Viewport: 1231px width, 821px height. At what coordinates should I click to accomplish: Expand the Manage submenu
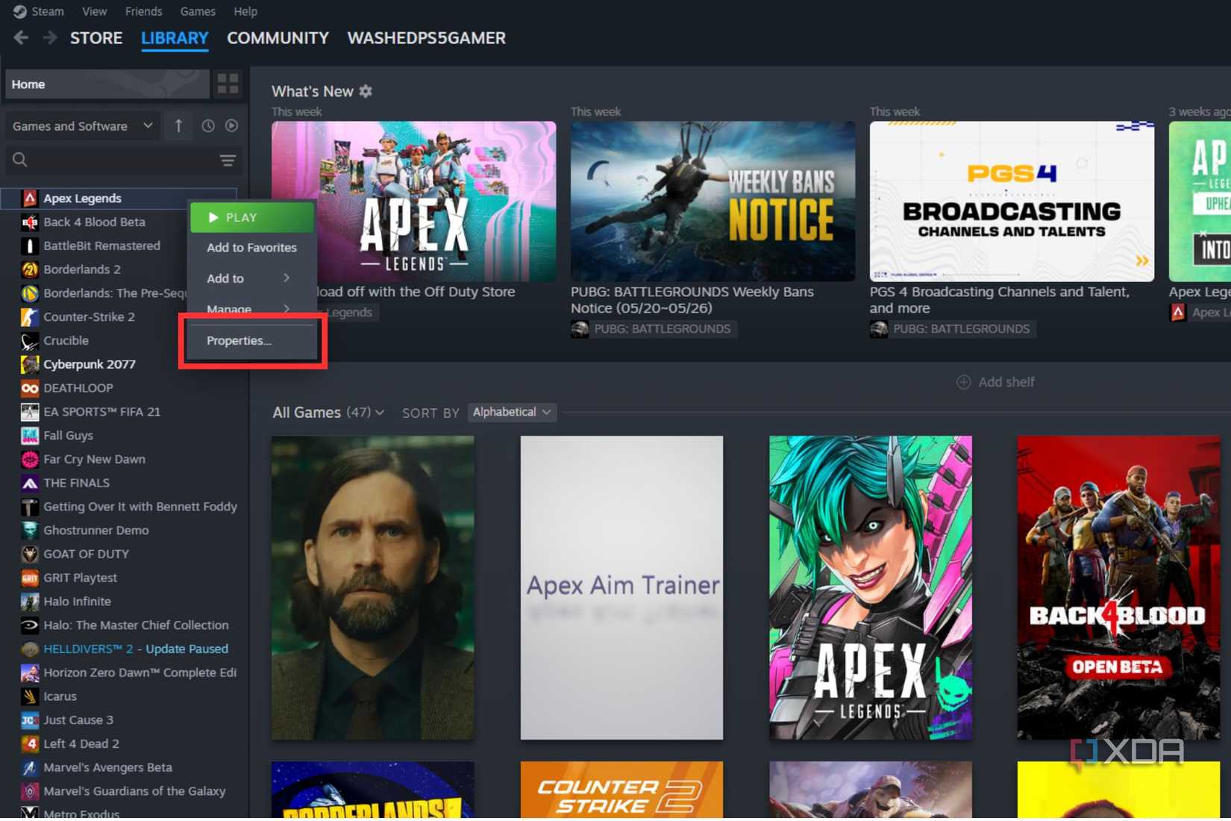click(251, 308)
